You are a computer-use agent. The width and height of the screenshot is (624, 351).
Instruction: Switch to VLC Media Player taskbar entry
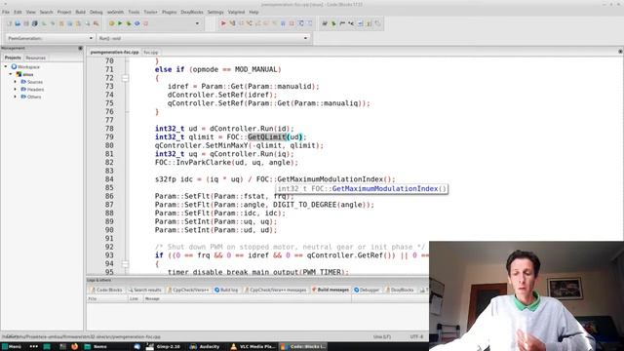click(253, 347)
